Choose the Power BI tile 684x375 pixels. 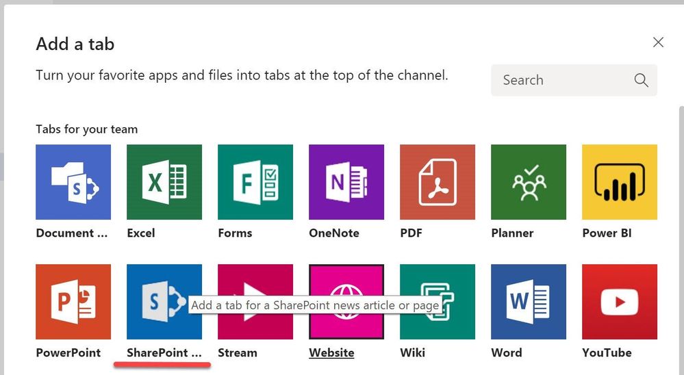[x=620, y=182]
